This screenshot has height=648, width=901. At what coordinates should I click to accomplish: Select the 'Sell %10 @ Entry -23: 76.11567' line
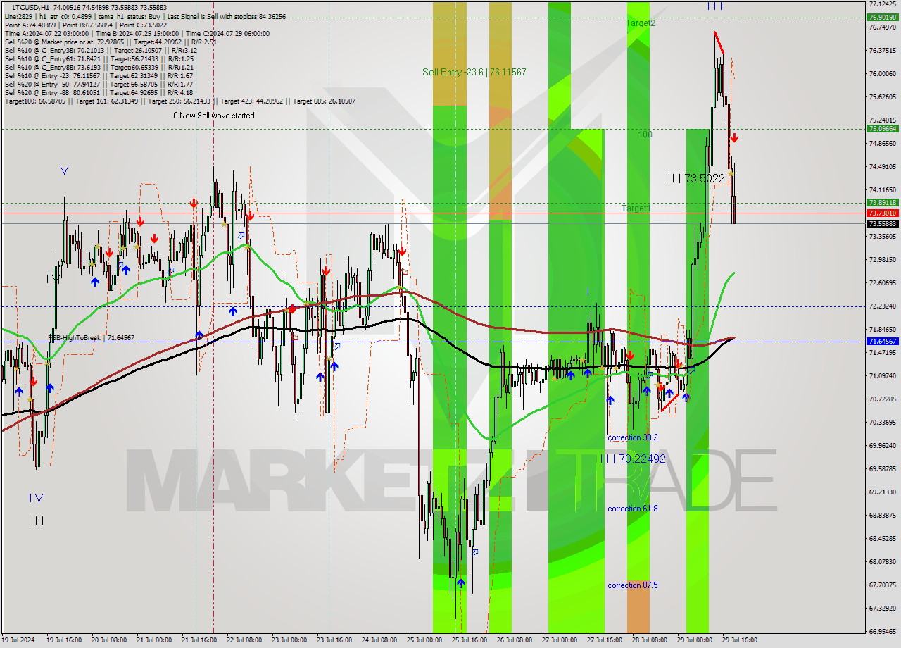(x=99, y=75)
